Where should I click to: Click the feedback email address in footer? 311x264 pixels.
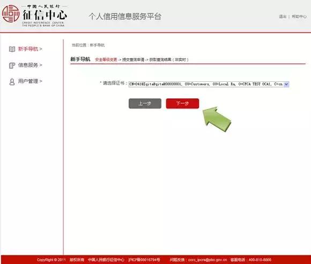[x=208, y=260]
